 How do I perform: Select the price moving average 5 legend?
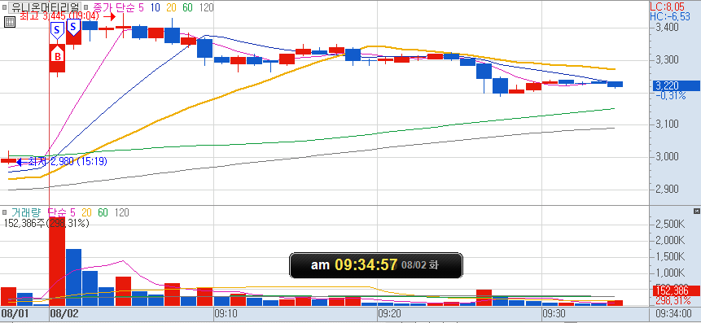point(142,7)
